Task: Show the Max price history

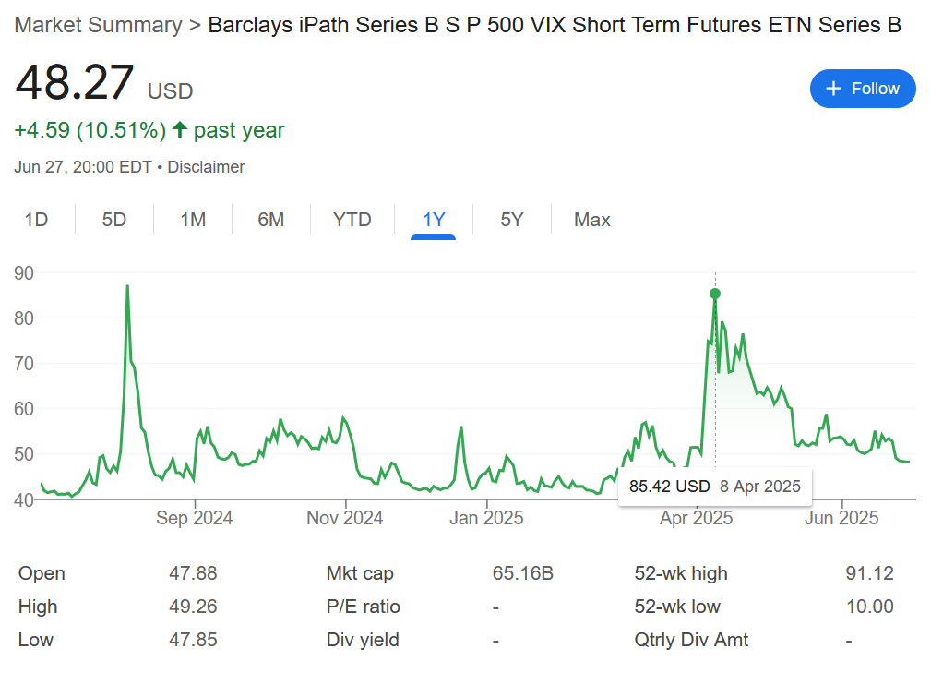Action: point(592,220)
